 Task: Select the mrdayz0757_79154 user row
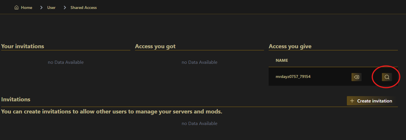pos(293,77)
